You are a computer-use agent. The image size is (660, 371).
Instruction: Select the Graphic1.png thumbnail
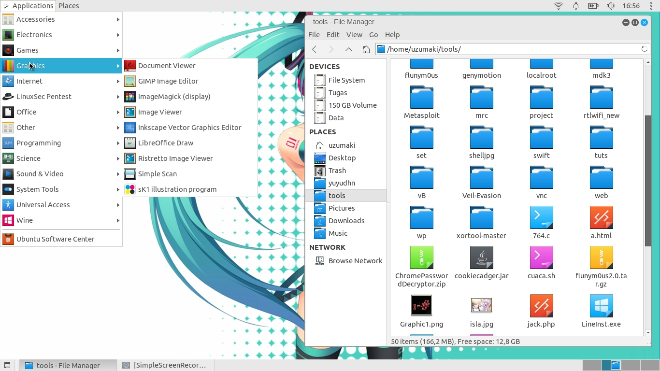click(x=421, y=311)
